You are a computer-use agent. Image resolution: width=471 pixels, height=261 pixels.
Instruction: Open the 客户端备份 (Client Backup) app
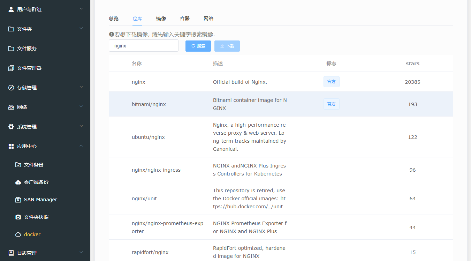pyautogui.click(x=37, y=182)
